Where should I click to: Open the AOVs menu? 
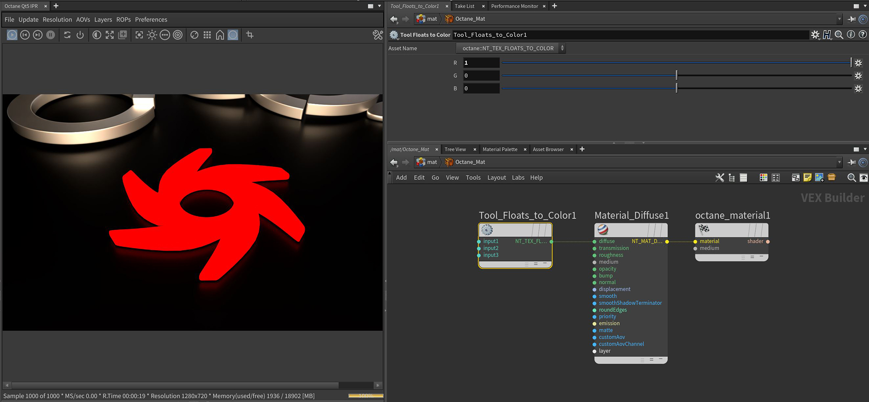coord(83,20)
